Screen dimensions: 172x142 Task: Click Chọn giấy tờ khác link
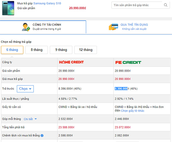point(133,111)
